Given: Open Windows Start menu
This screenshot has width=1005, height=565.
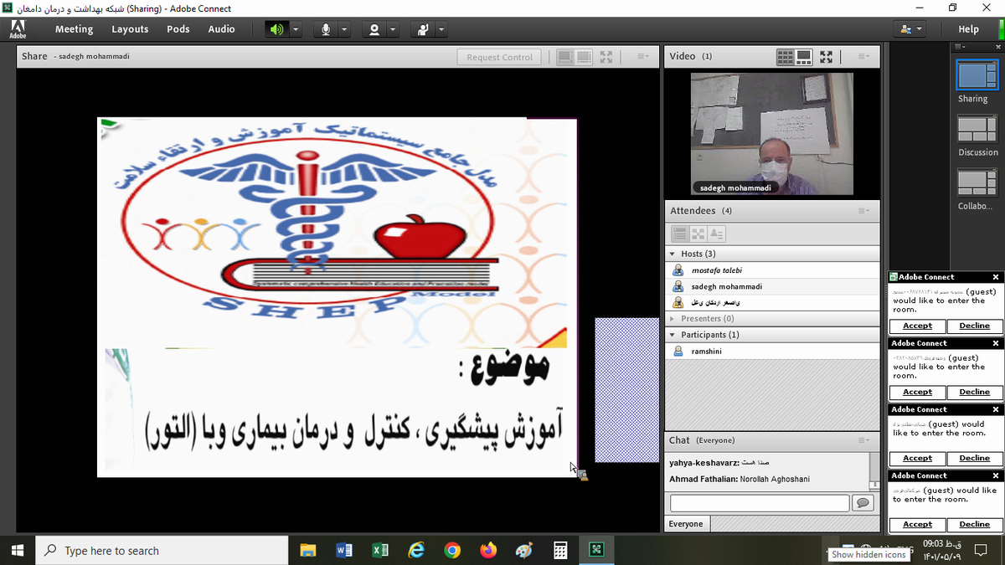Looking at the screenshot, I should (x=18, y=550).
